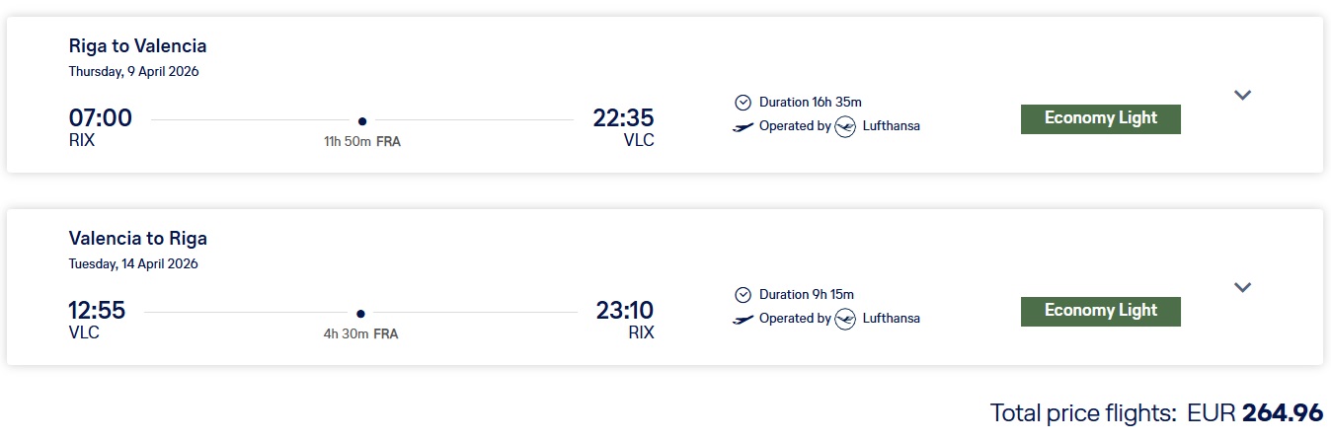This screenshot has height=441, width=1331.
Task: Click the FRA stopover dot on return flight
Action: point(360,314)
